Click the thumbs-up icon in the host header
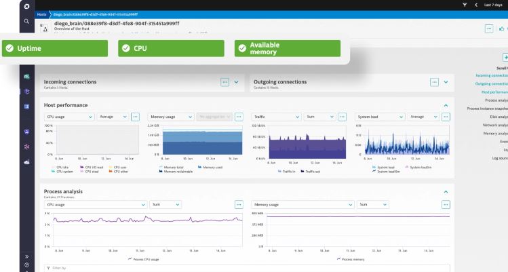The image size is (508, 272). [501, 29]
